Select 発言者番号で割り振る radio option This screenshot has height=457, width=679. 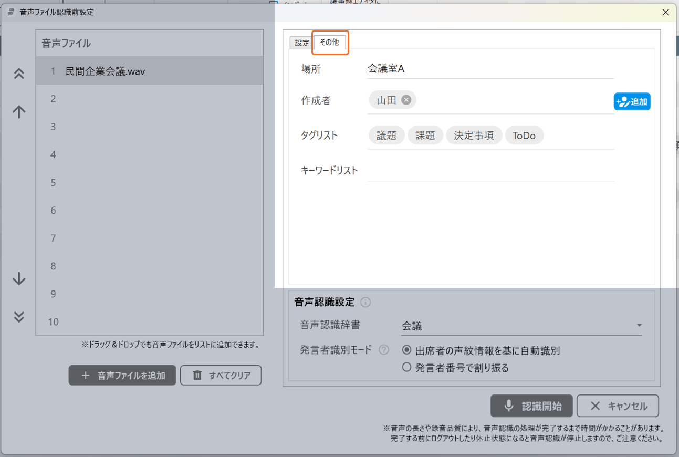click(406, 368)
